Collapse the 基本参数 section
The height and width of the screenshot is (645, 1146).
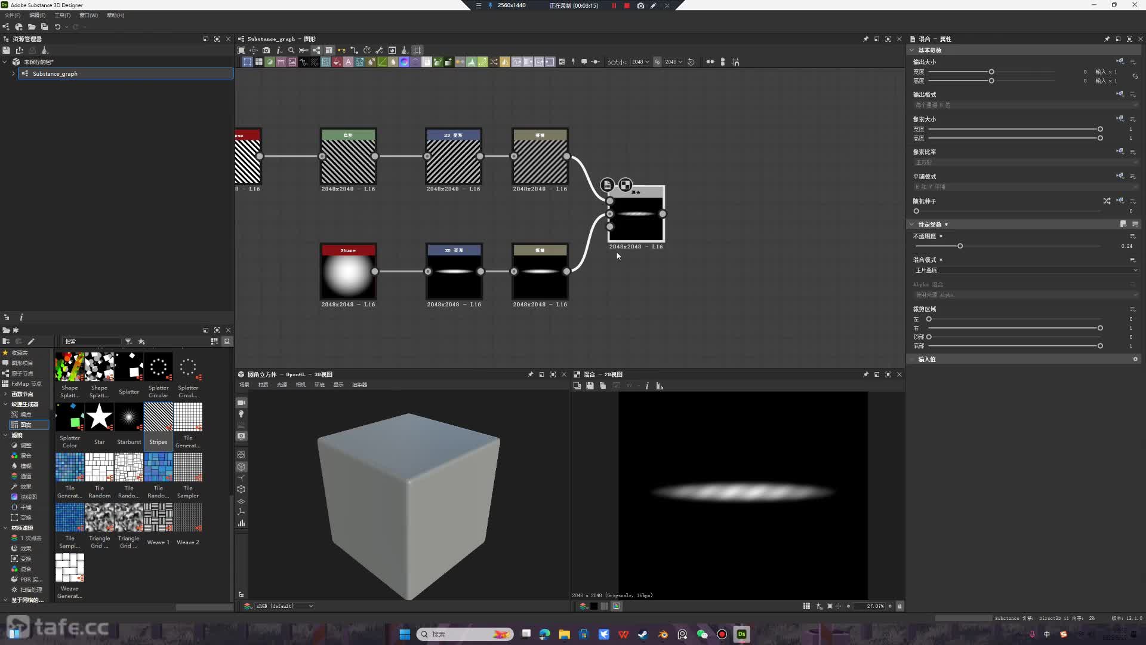pyautogui.click(x=912, y=50)
